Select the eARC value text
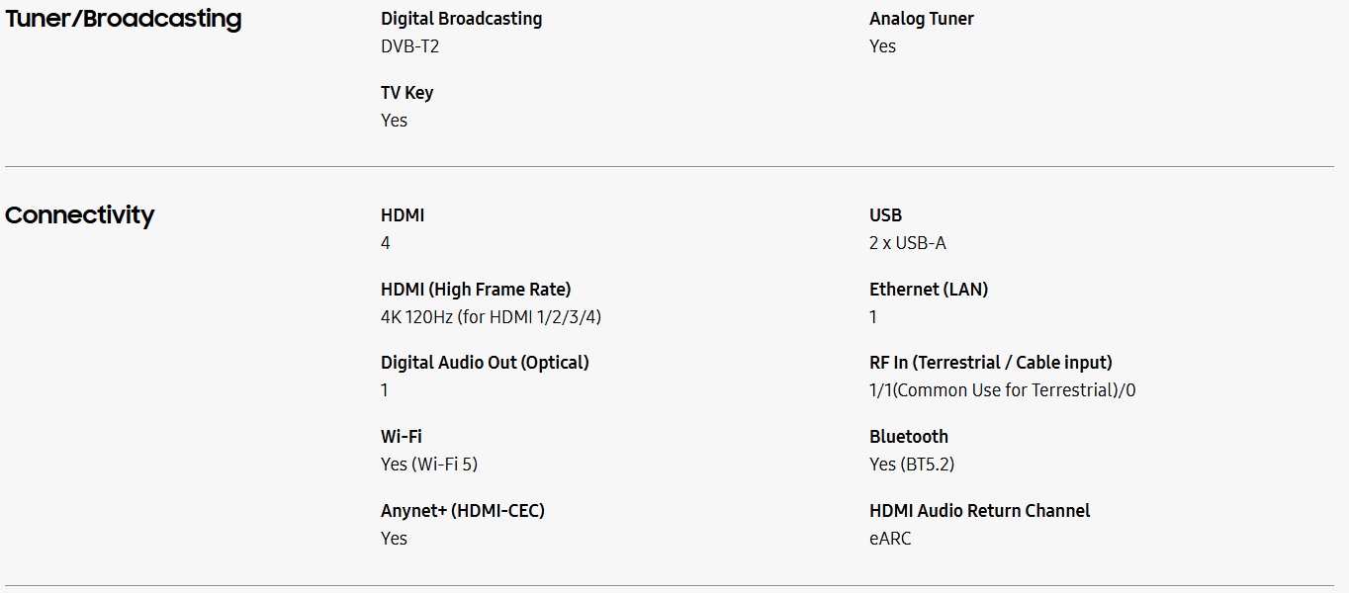 click(x=890, y=539)
